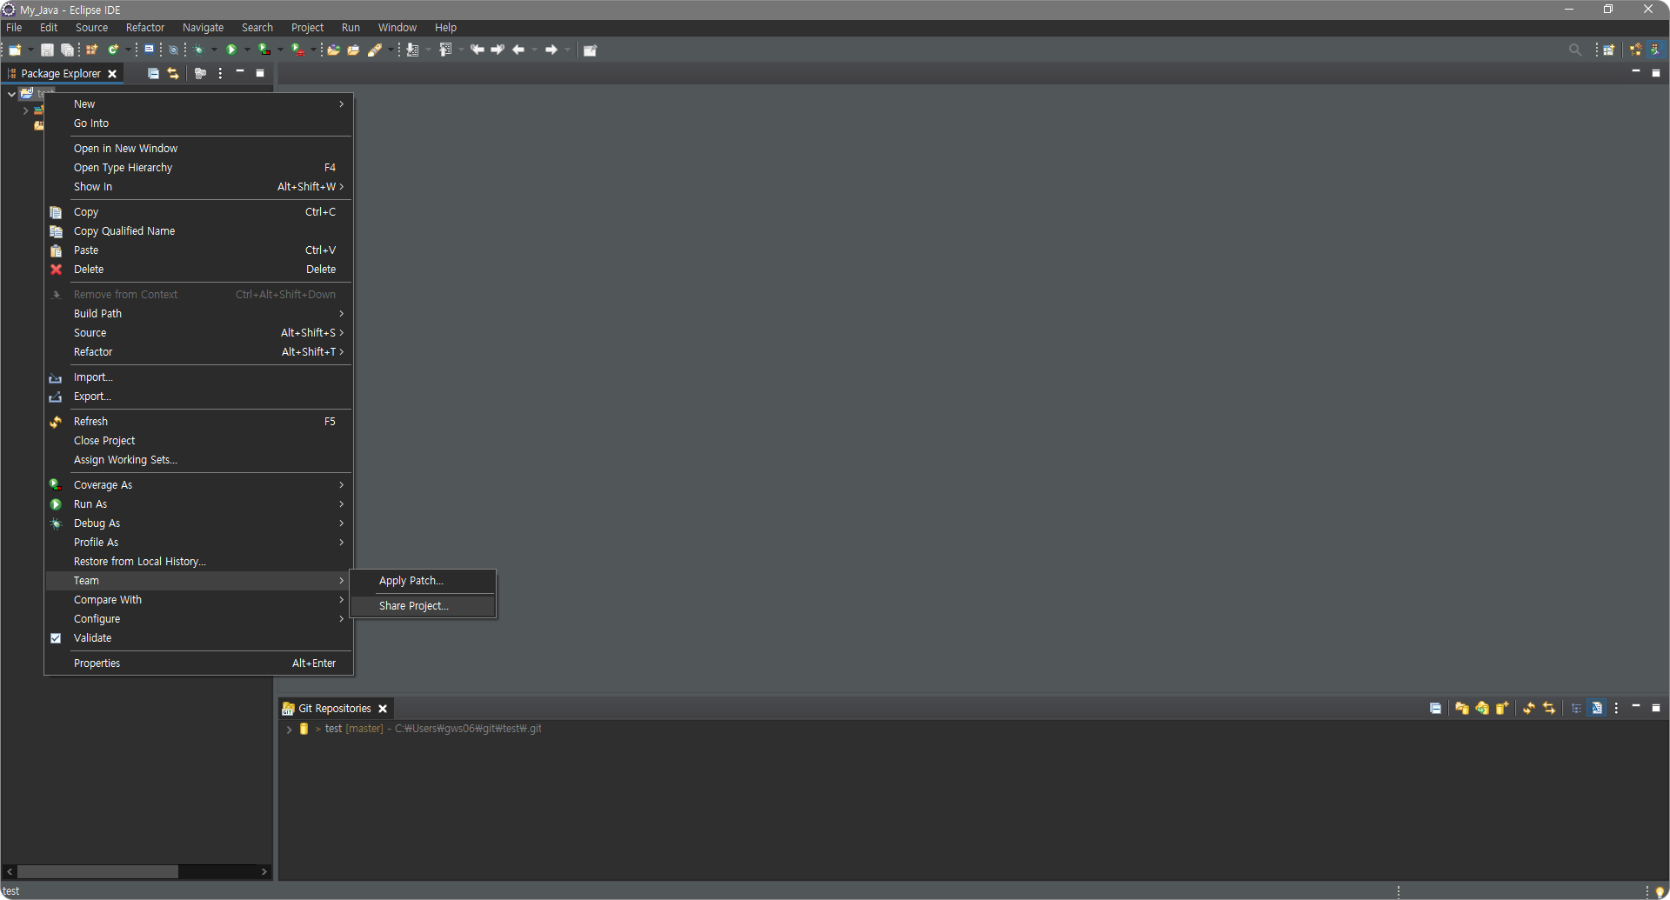The height and width of the screenshot is (900, 1670).
Task: Select the Git Repositories tab
Action: click(x=335, y=709)
